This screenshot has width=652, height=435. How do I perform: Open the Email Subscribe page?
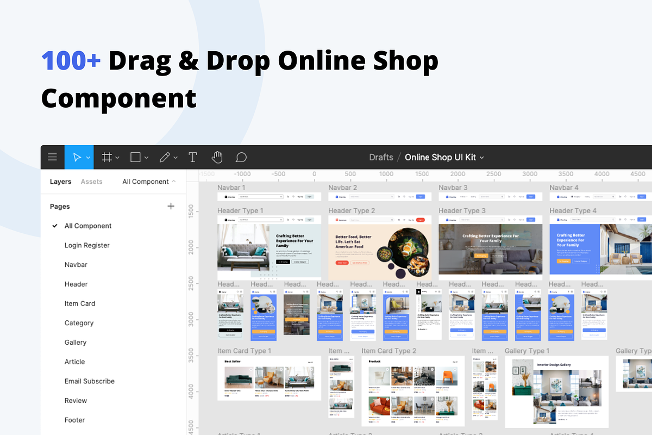pyautogui.click(x=90, y=381)
